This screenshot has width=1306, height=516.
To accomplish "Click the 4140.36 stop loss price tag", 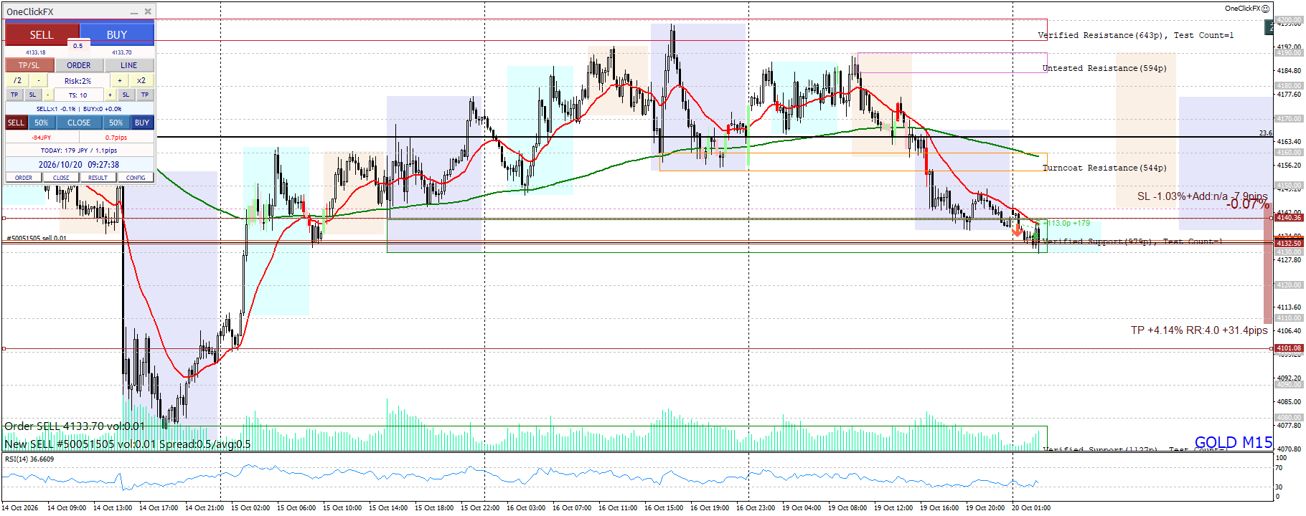I will point(1289,218).
